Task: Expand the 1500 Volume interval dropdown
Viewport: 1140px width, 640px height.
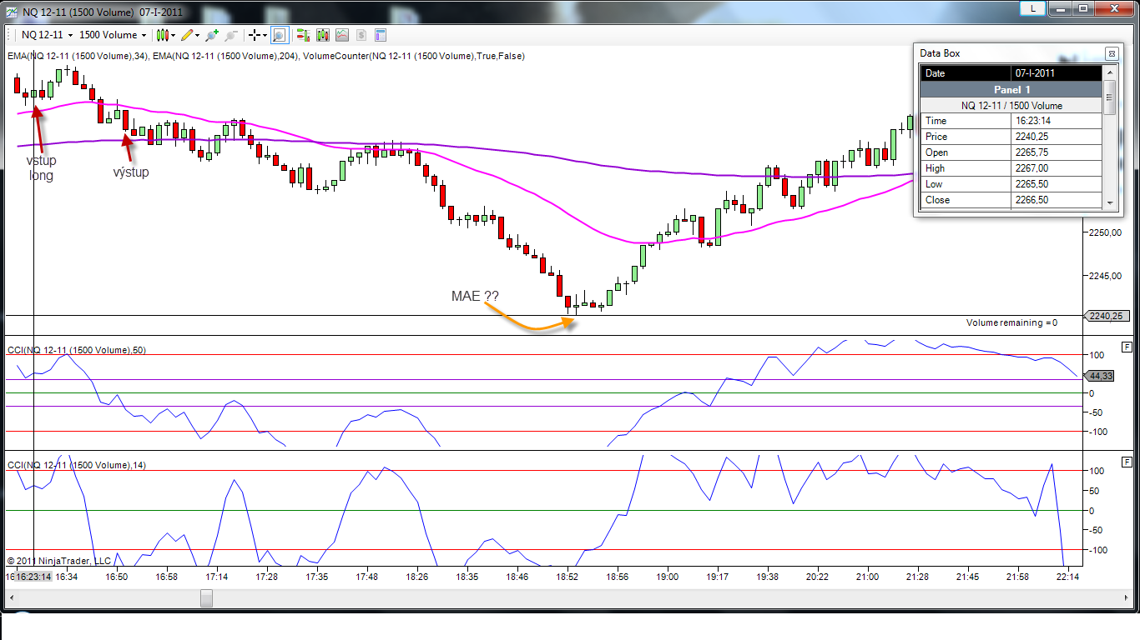Action: (x=144, y=35)
